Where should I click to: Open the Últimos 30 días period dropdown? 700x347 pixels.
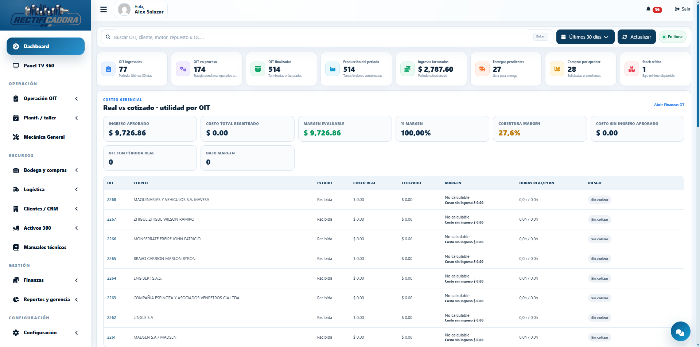[x=585, y=37]
